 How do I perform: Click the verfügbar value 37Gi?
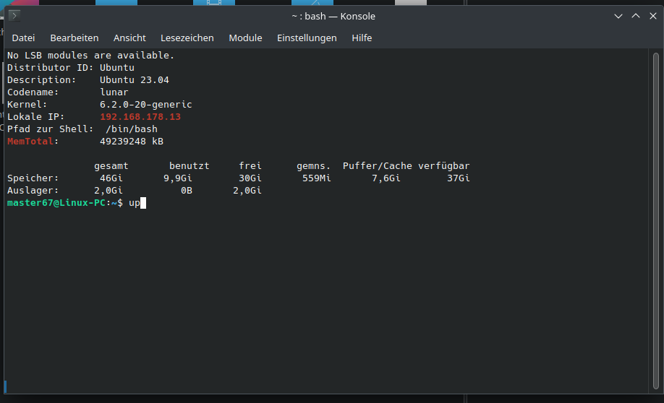pos(458,178)
